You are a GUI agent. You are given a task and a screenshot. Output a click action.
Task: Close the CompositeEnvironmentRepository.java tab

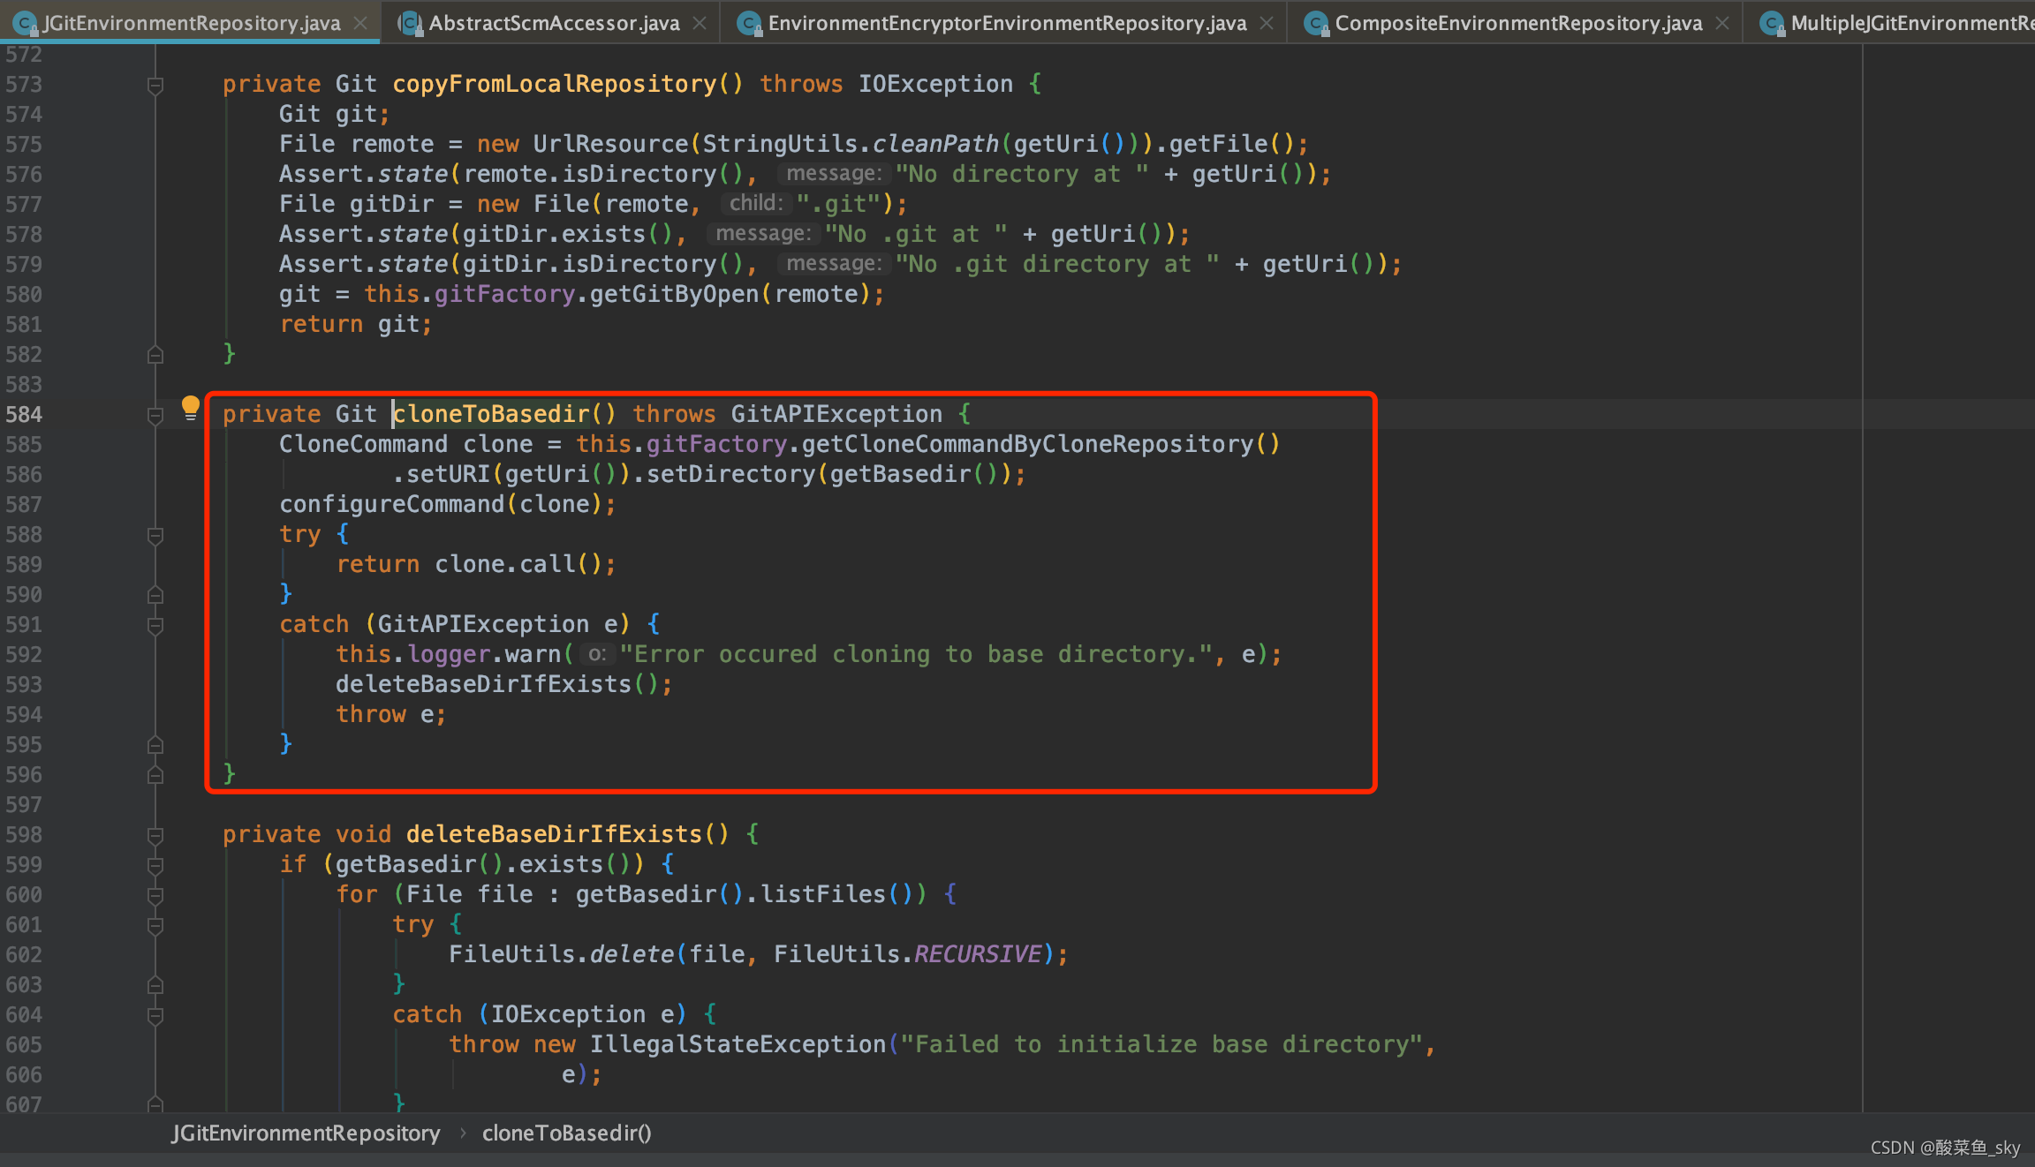coord(1722,23)
